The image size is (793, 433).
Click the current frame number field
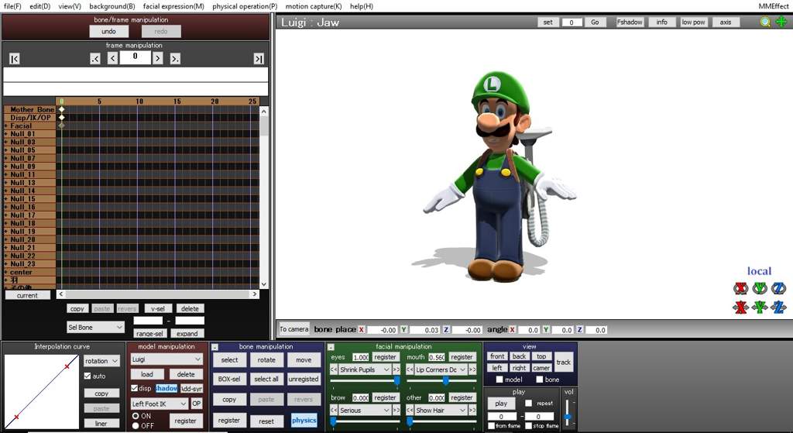135,57
